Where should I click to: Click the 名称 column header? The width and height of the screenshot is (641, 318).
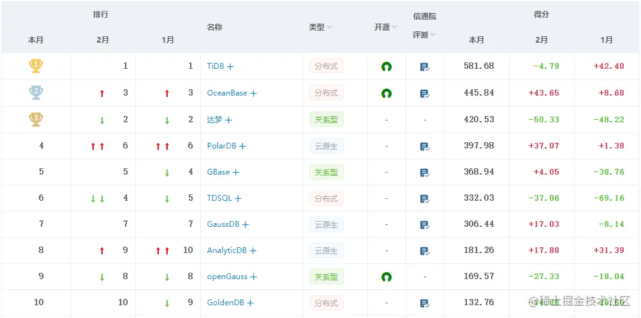214,27
